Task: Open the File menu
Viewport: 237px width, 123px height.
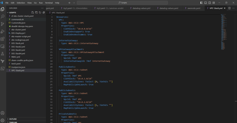Action: pyautogui.click(x=7, y=3)
